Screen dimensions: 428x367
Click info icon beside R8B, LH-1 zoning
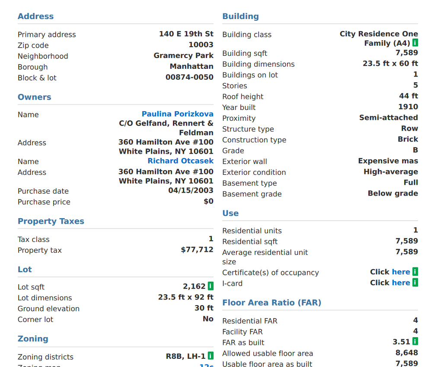211,356
